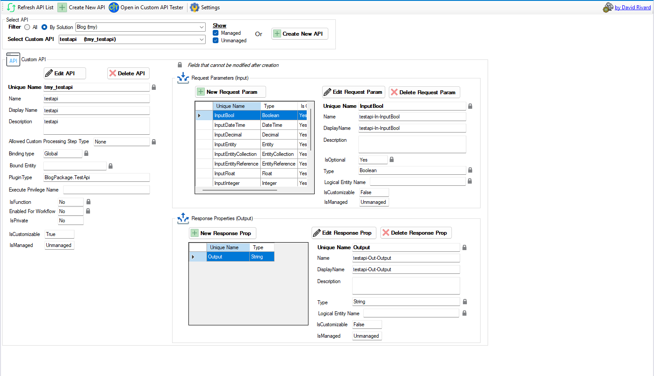Click the Refresh API List icon
Viewport: 654px width, 376px height.
[x=11, y=7]
